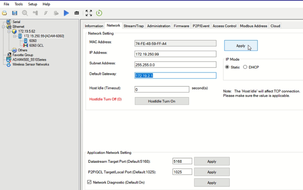Click the full-screen expand arrows icon
Image resolution: width=303 pixels, height=190 pixels.
(x=89, y=13)
